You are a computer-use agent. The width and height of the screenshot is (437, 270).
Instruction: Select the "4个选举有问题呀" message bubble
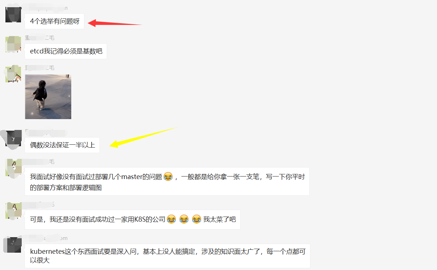click(x=55, y=21)
